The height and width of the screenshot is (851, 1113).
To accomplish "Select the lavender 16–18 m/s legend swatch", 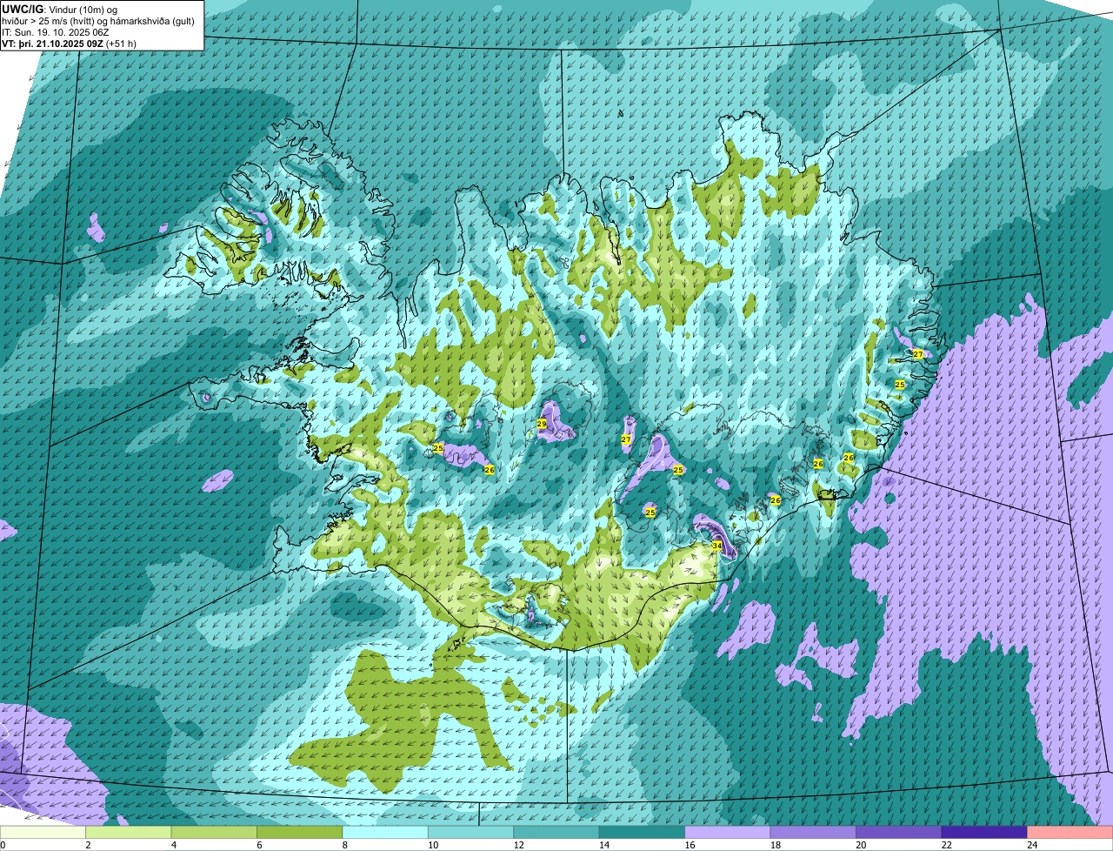I will (728, 832).
